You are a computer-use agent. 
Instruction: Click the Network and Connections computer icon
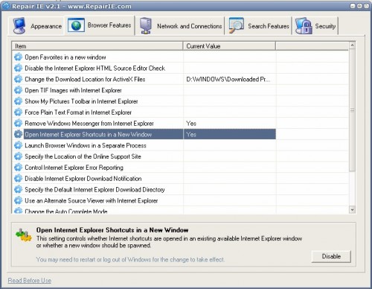click(146, 25)
